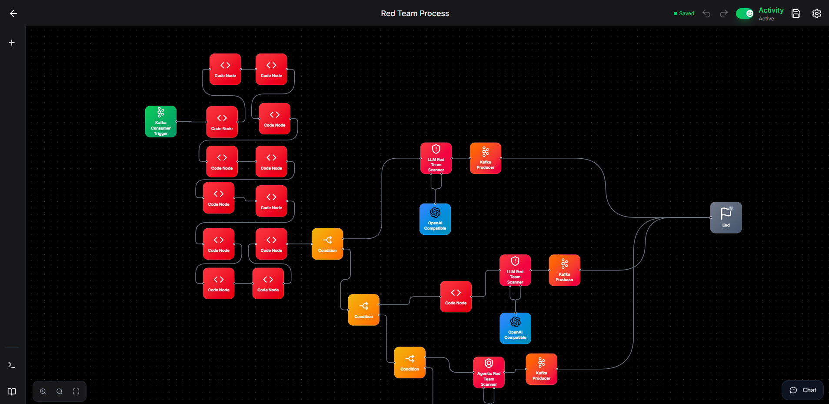Select the End node
The height and width of the screenshot is (404, 829).
tap(726, 217)
